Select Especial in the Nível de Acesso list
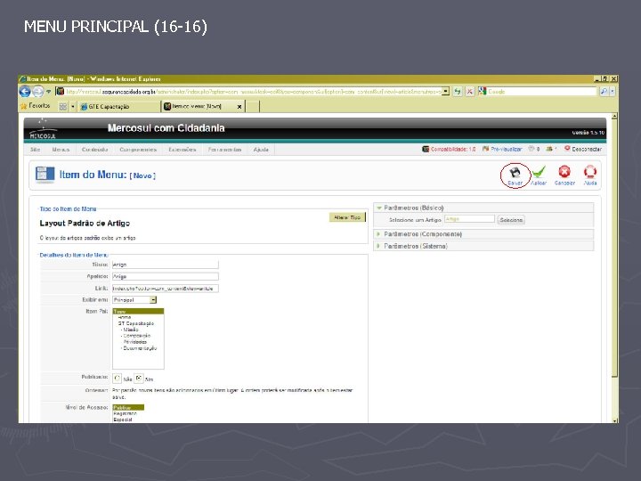Viewport: 641px width, 481px height. coord(123,420)
